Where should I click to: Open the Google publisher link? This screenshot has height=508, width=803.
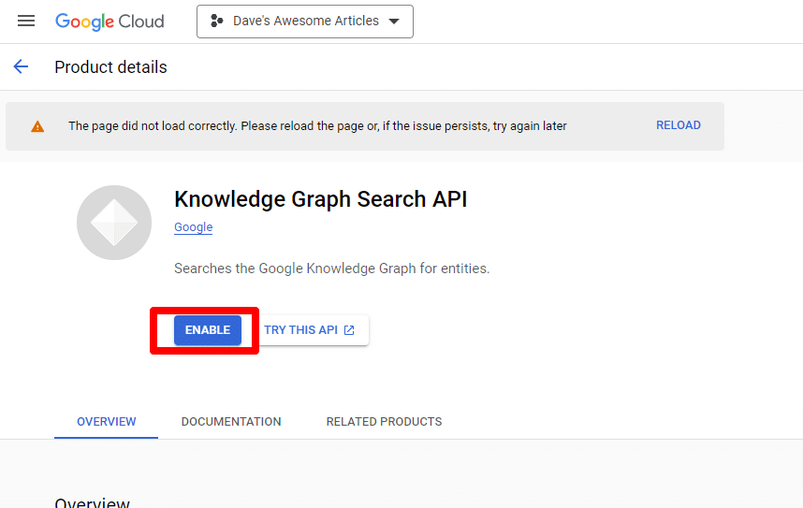coord(194,227)
